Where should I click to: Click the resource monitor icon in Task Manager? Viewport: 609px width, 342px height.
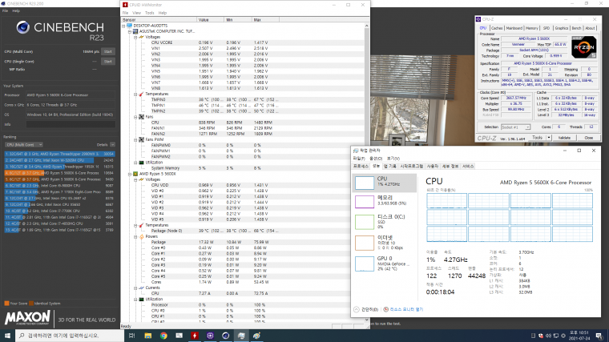pos(385,309)
